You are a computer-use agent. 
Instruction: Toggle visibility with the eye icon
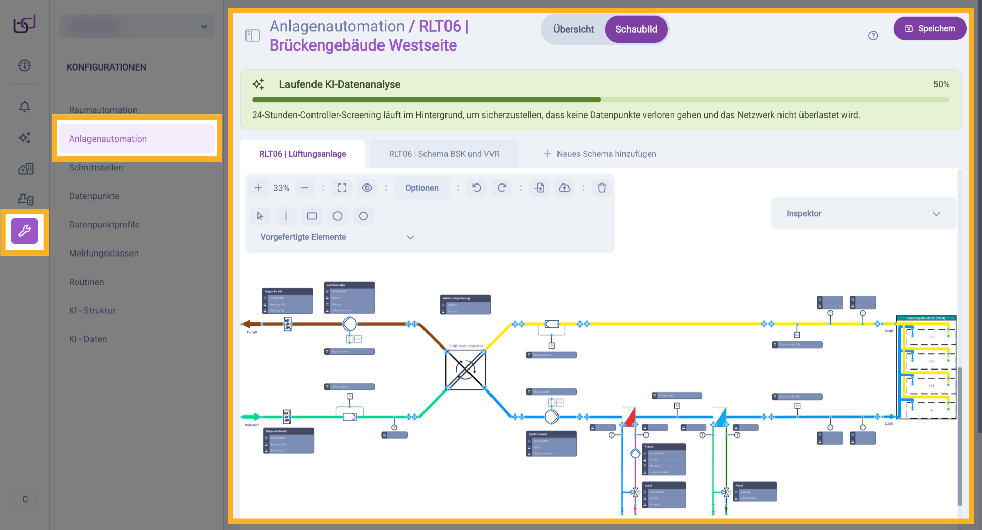pos(367,188)
